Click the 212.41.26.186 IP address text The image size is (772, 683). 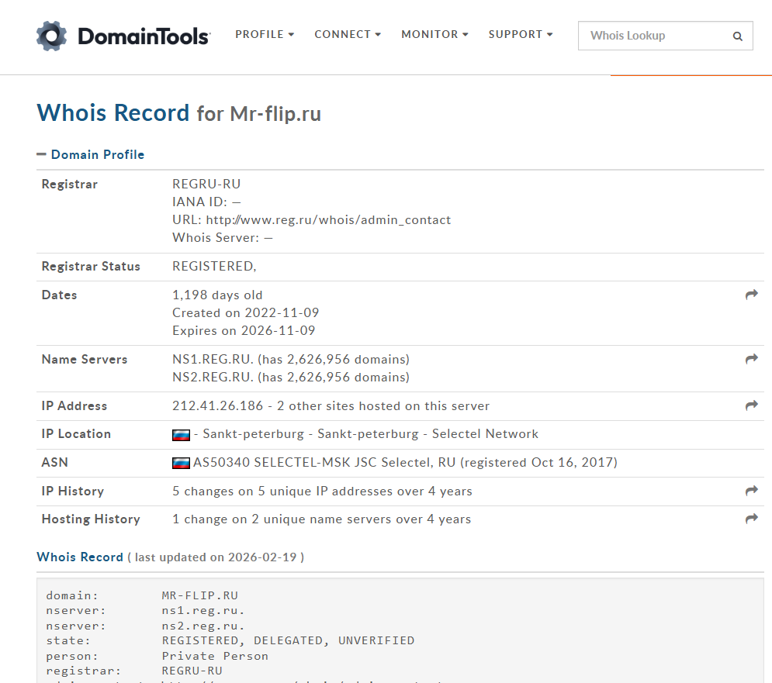coord(216,405)
